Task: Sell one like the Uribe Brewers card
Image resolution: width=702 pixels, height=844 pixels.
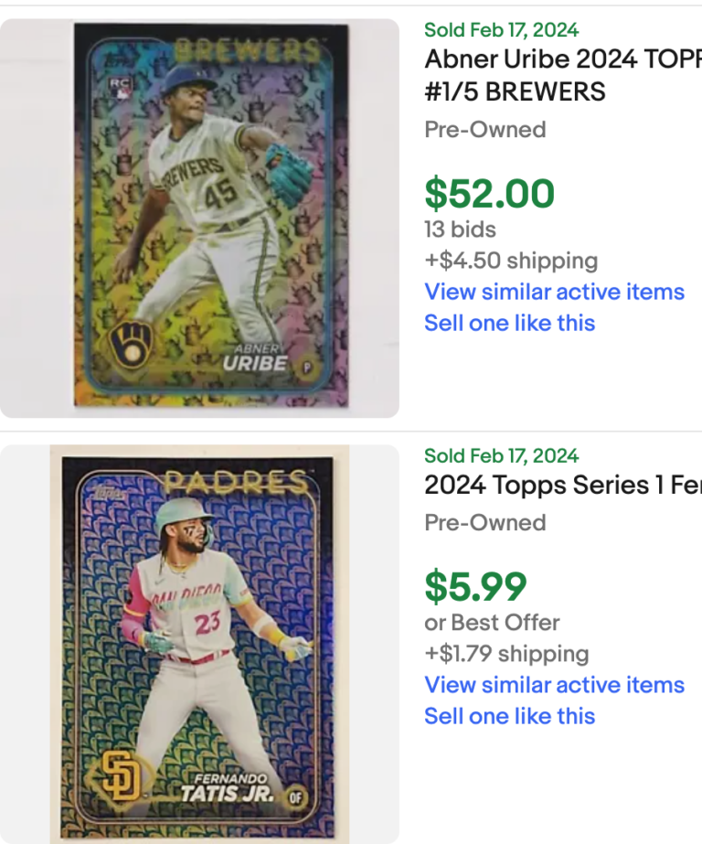Action: tap(509, 323)
